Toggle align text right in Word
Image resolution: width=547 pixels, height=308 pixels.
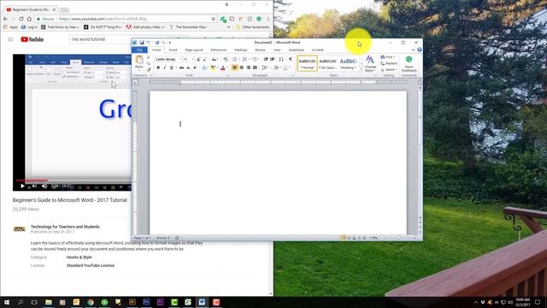248,68
